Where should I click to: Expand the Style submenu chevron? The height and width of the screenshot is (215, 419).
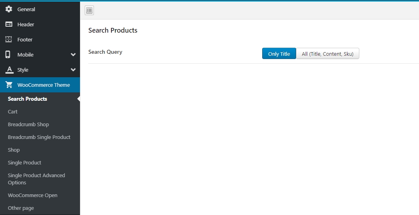pos(73,70)
